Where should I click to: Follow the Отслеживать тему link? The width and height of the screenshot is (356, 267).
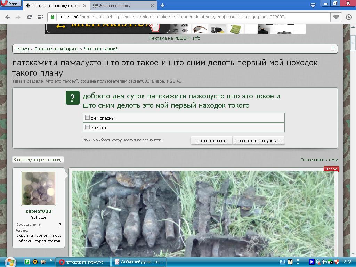[319, 160]
